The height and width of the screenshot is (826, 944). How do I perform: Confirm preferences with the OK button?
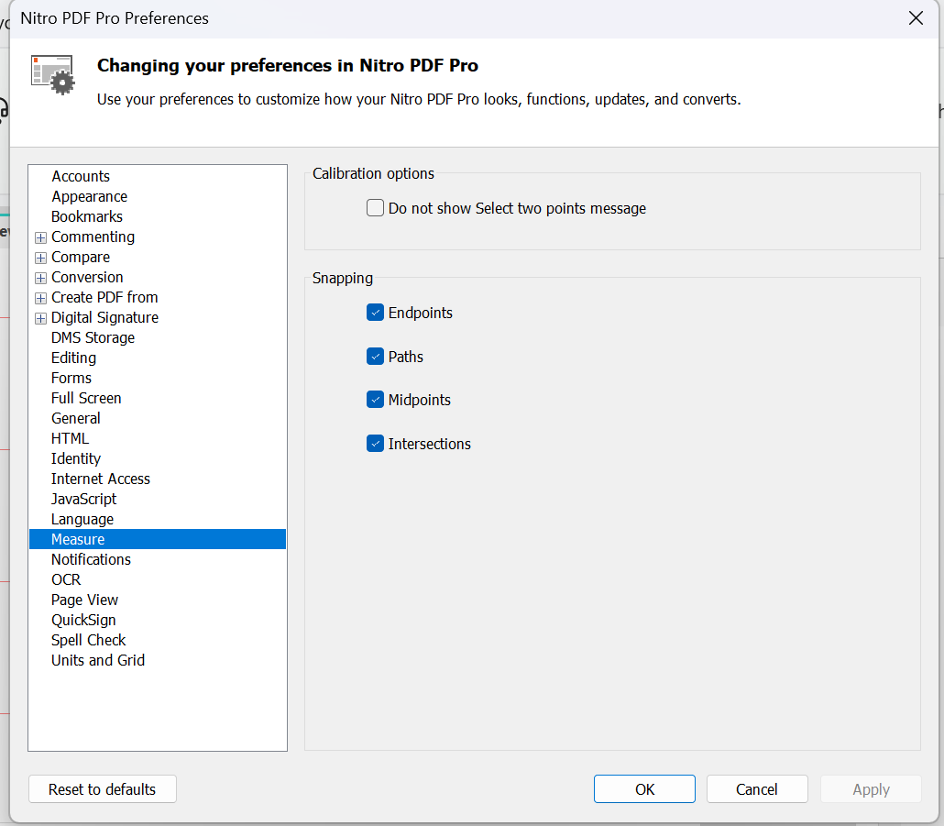pos(645,789)
